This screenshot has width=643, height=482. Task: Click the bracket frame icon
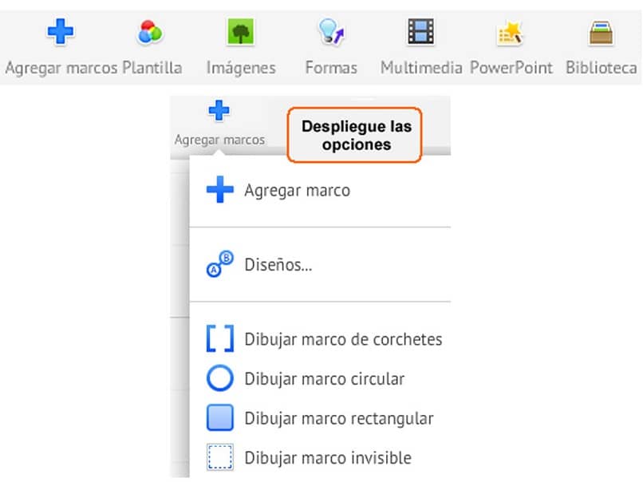(220, 339)
